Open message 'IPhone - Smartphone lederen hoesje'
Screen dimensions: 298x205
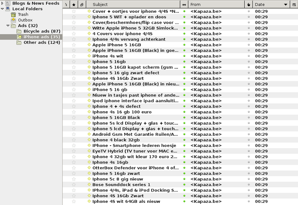[x=134, y=146]
